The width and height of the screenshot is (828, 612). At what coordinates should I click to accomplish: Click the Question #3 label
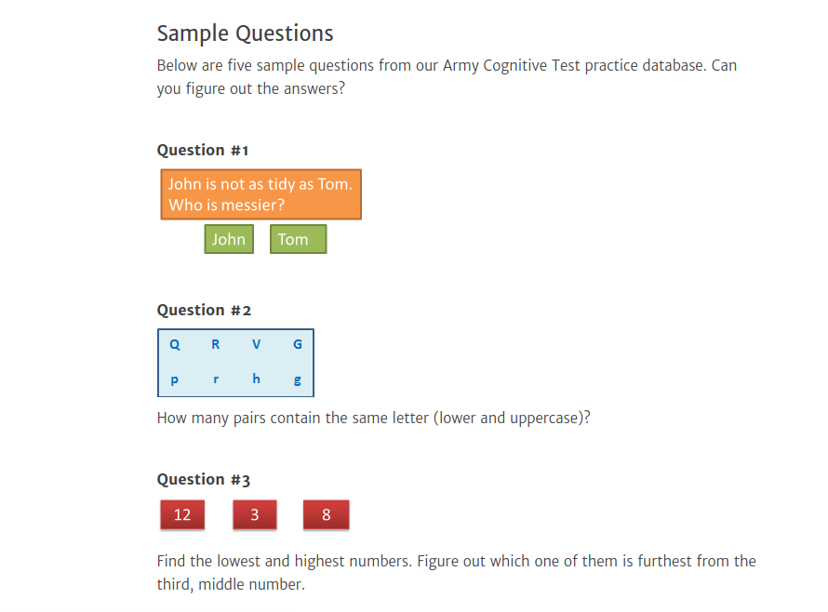point(204,479)
